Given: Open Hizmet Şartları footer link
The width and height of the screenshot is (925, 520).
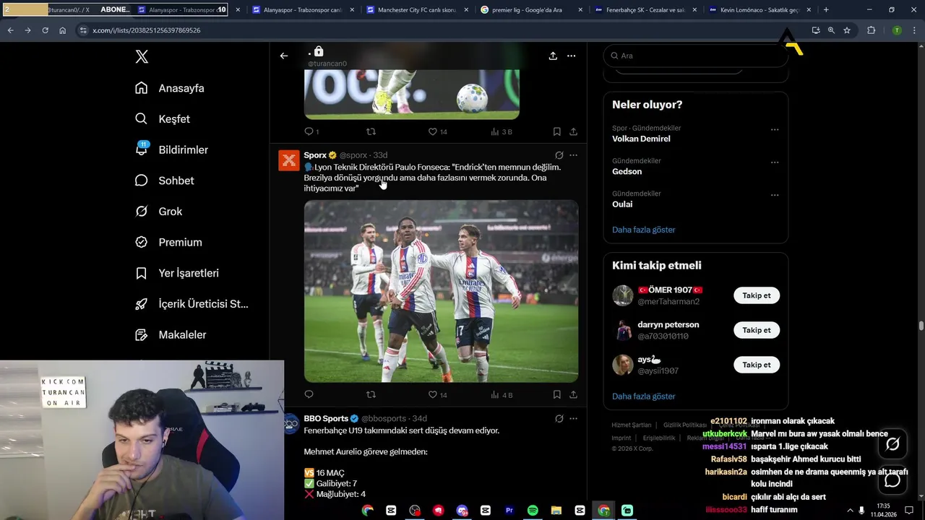Looking at the screenshot, I should [632, 425].
